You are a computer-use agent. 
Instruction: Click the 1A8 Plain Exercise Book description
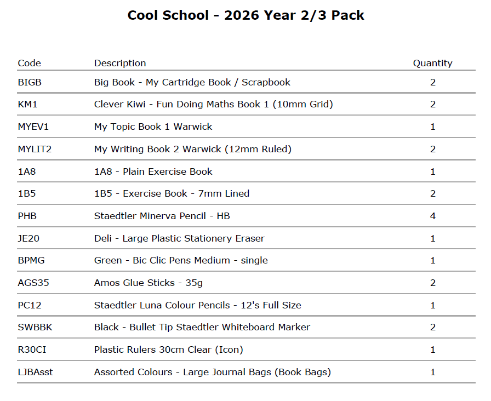[x=153, y=171]
